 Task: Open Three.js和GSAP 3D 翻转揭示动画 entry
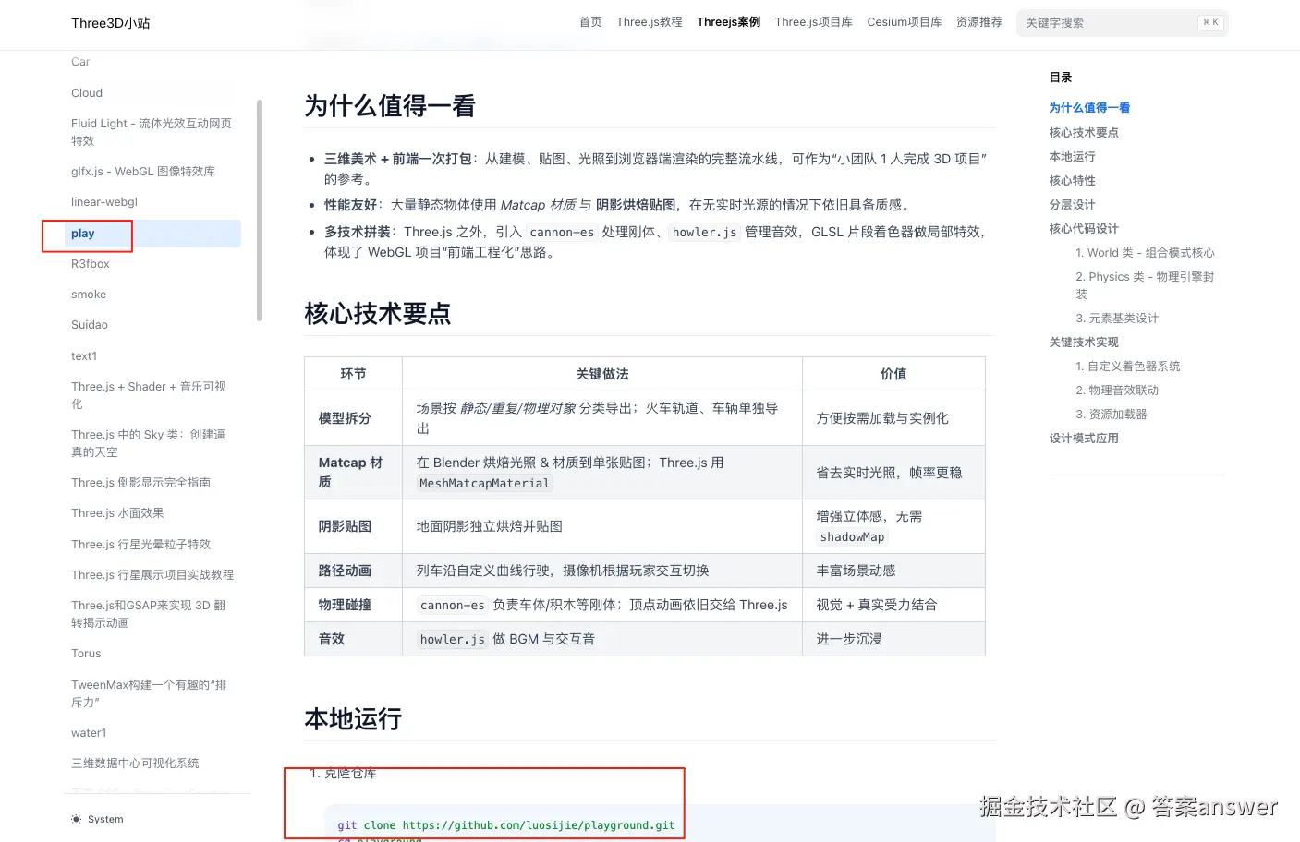click(x=150, y=614)
